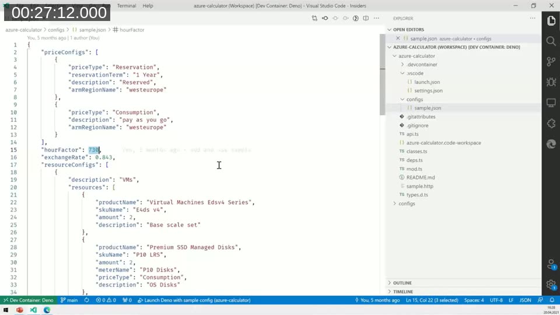Click the LF end-of-line status item
The width and height of the screenshot is (560, 315).
pos(511,300)
